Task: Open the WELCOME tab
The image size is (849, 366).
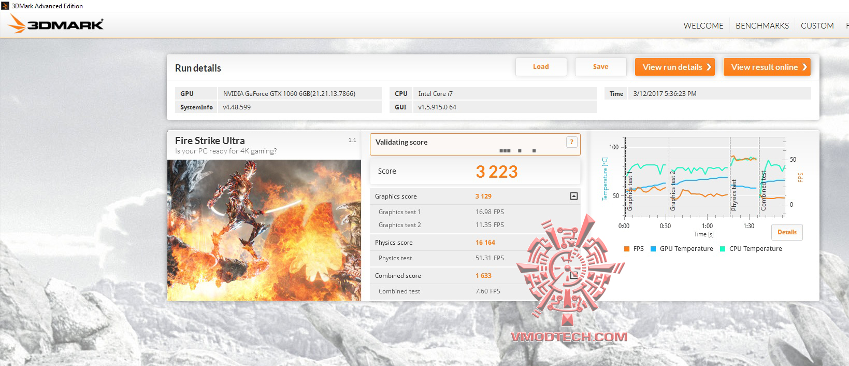Action: click(703, 25)
